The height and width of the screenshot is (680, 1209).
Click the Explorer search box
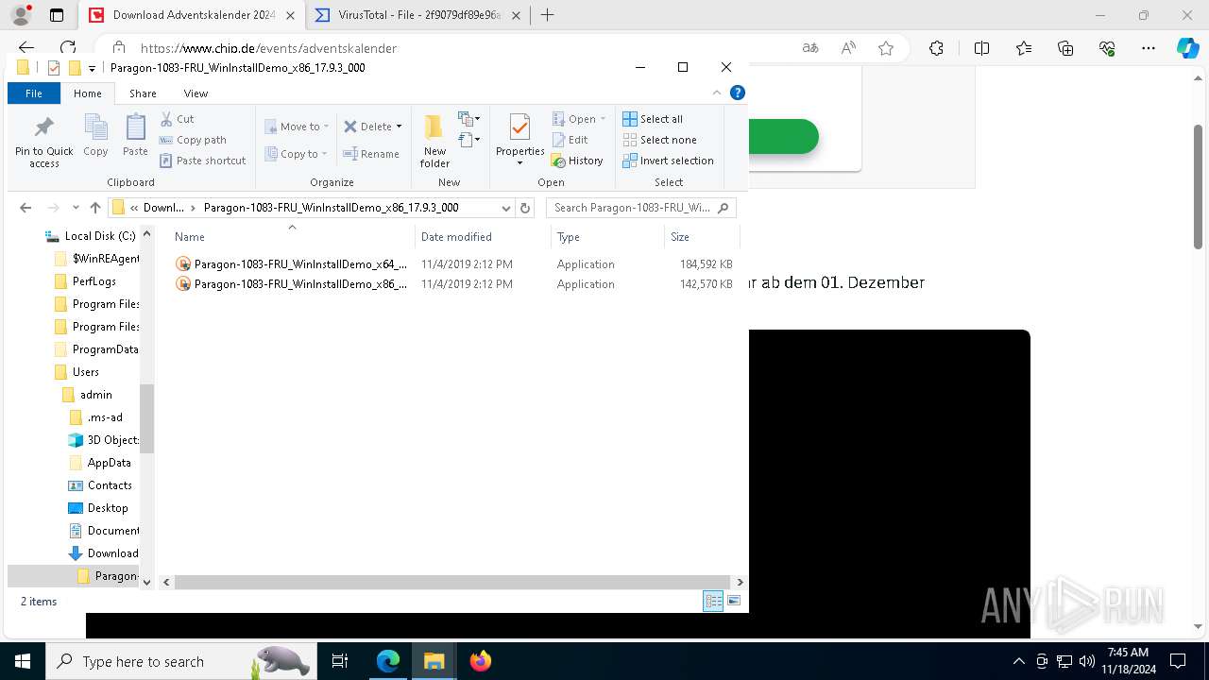[x=640, y=208]
